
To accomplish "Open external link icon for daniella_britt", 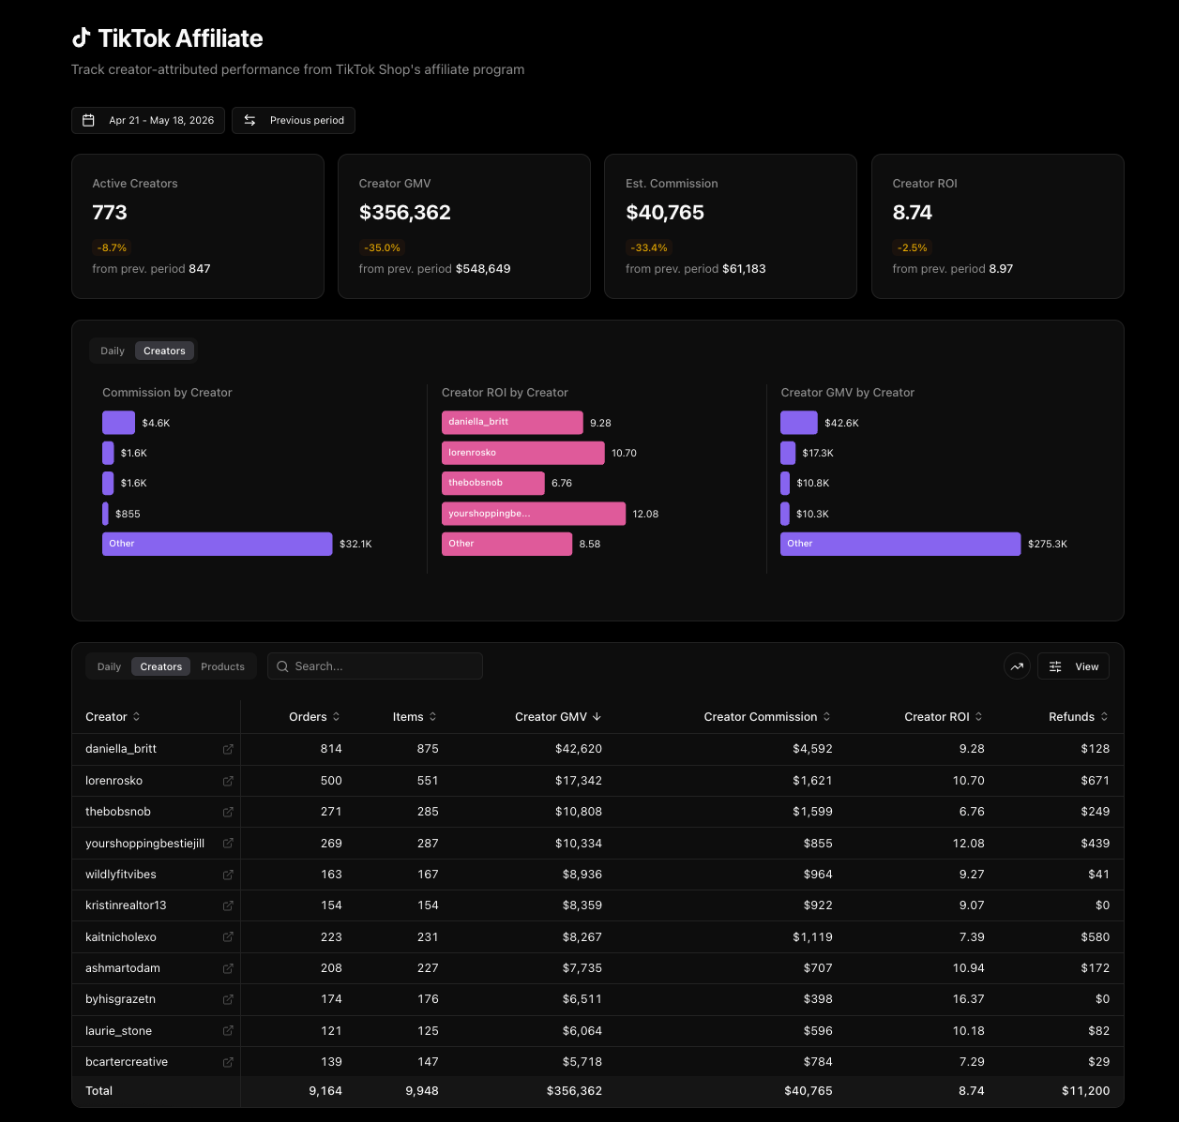I will (228, 749).
